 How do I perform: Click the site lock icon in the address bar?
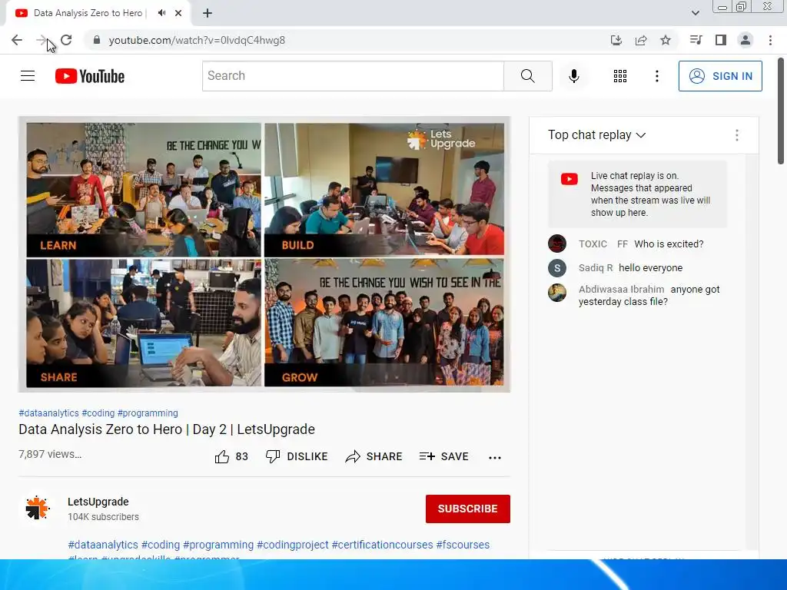pos(97,40)
